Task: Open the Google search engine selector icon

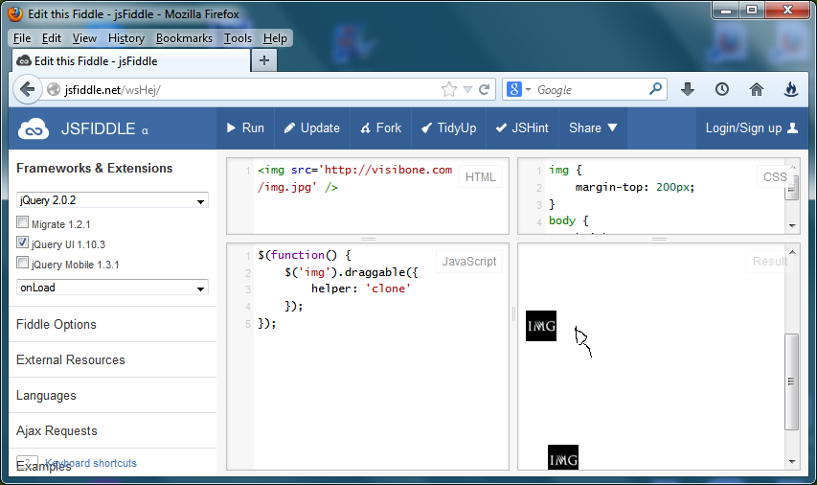Action: (x=519, y=90)
